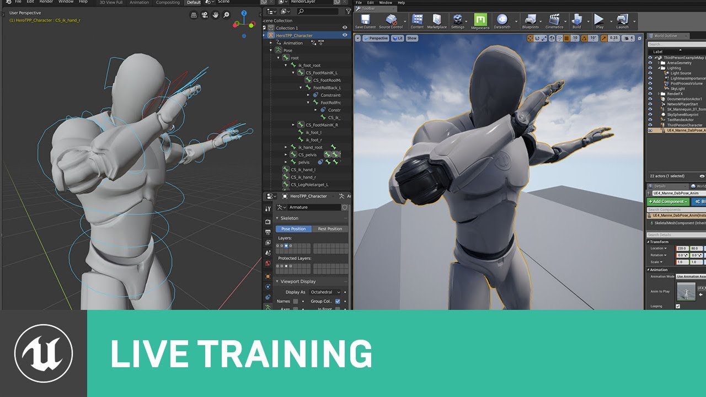
Task: Toggle eye icon for ThirdPersonExampleMap
Action: coord(650,57)
